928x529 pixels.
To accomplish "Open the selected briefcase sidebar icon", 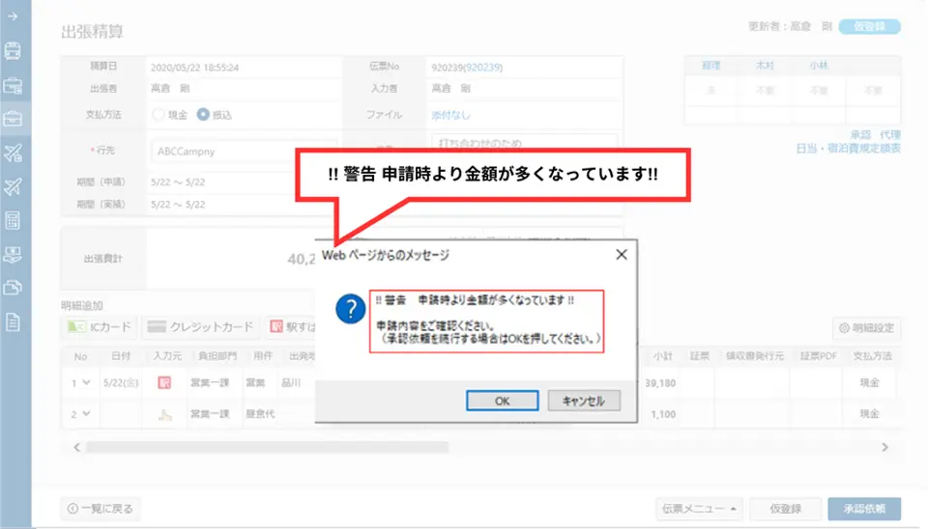I will (x=13, y=119).
